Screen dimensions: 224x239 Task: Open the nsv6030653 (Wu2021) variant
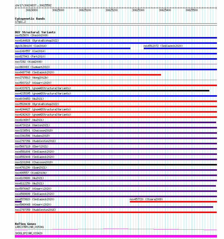(x=29, y=99)
